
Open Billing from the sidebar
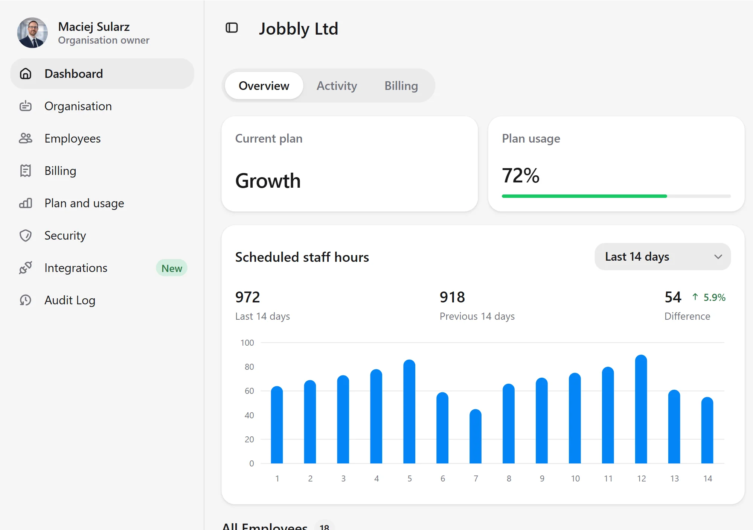tap(102, 171)
